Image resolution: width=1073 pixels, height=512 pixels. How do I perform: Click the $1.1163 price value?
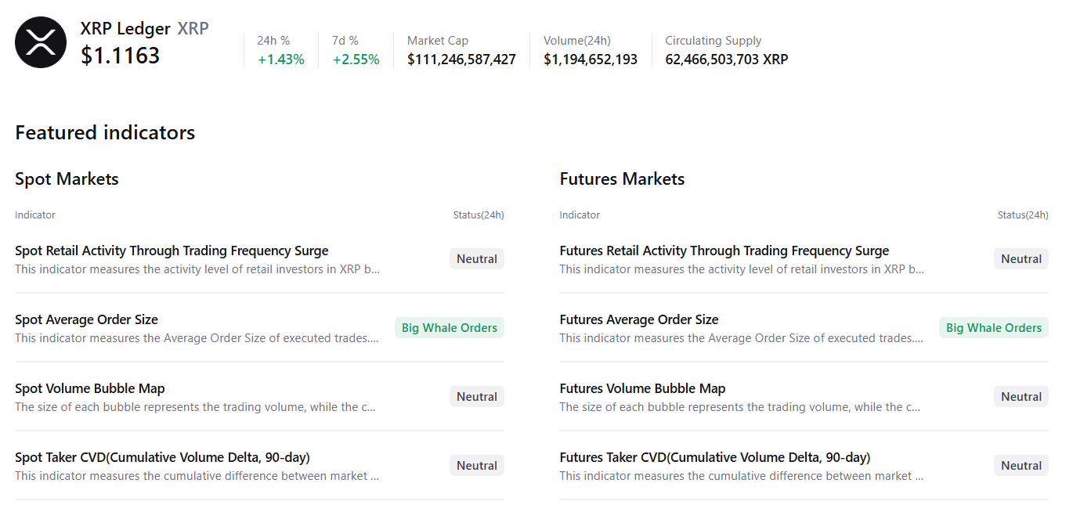pos(121,56)
